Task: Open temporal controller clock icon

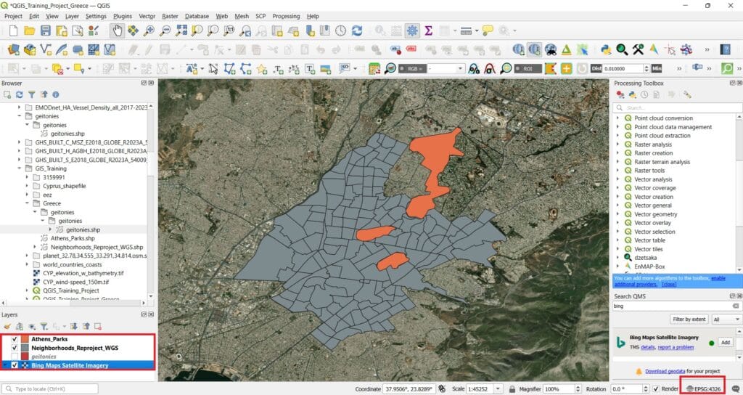Action: tap(341, 30)
